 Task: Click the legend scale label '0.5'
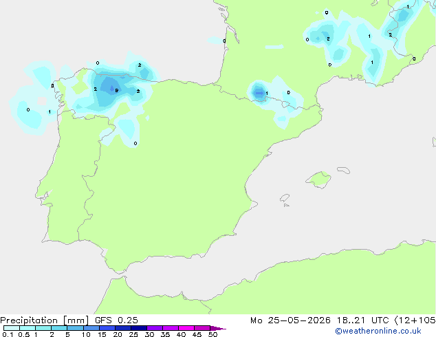(x=23, y=334)
